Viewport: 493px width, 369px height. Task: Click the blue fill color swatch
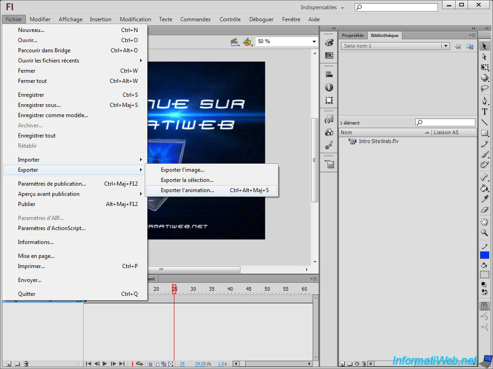[x=485, y=255]
